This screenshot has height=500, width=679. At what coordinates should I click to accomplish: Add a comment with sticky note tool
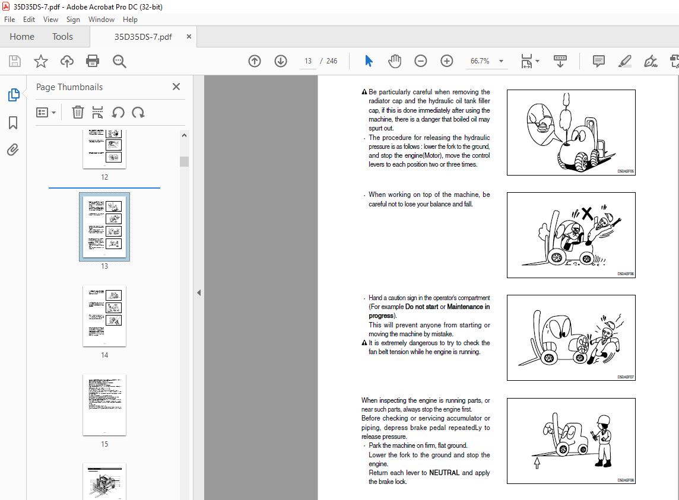coord(599,61)
